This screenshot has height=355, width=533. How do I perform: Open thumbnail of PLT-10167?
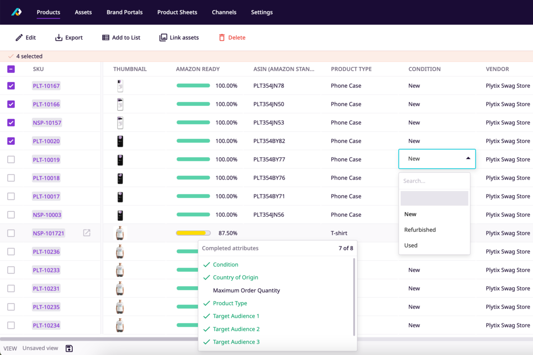point(120,86)
